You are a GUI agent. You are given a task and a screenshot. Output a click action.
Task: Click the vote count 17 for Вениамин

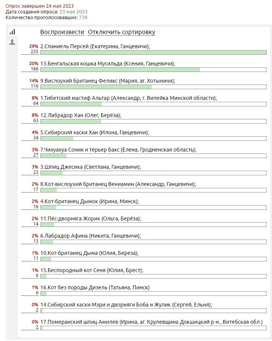pos(36,189)
